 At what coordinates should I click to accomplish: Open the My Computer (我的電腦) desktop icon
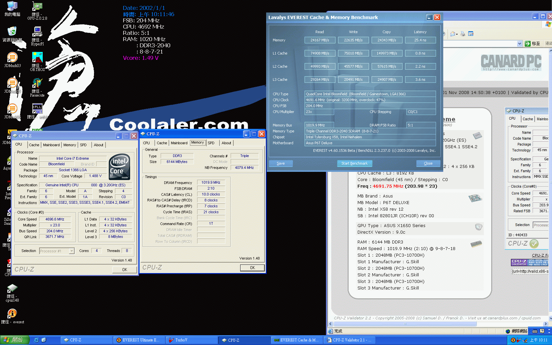pyautogui.click(x=12, y=9)
